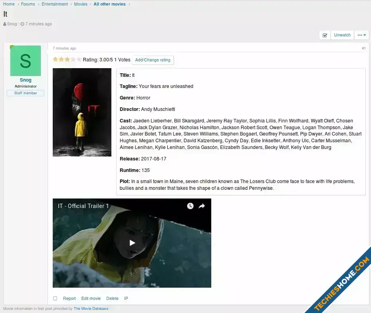Click the 'Director: Andy Muschietti' text
371x313 pixels.
coord(147,109)
